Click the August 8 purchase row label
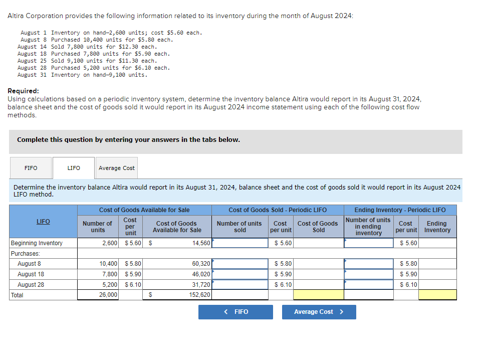The width and height of the screenshot is (479, 357). 29,263
